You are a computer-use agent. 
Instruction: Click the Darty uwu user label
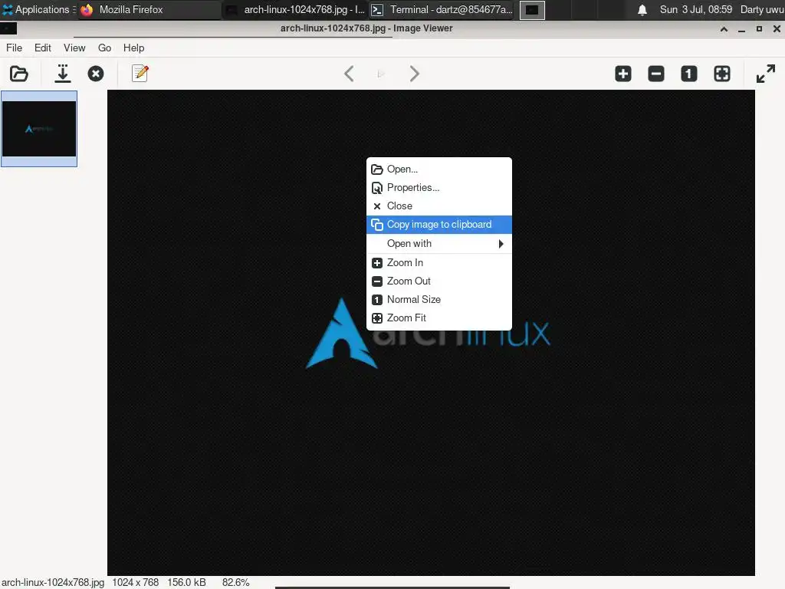pyautogui.click(x=762, y=9)
